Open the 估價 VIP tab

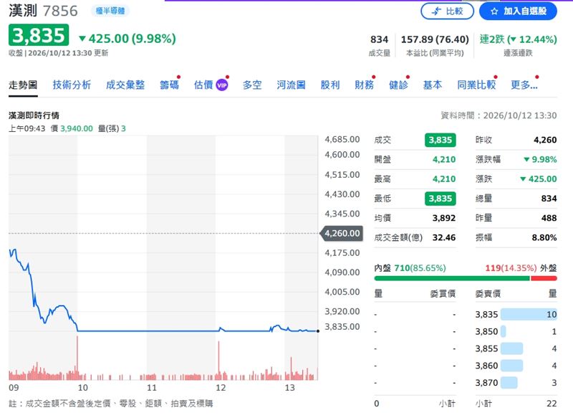211,85
